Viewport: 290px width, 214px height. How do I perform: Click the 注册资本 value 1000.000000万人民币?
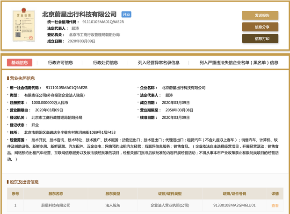click(x=50, y=103)
